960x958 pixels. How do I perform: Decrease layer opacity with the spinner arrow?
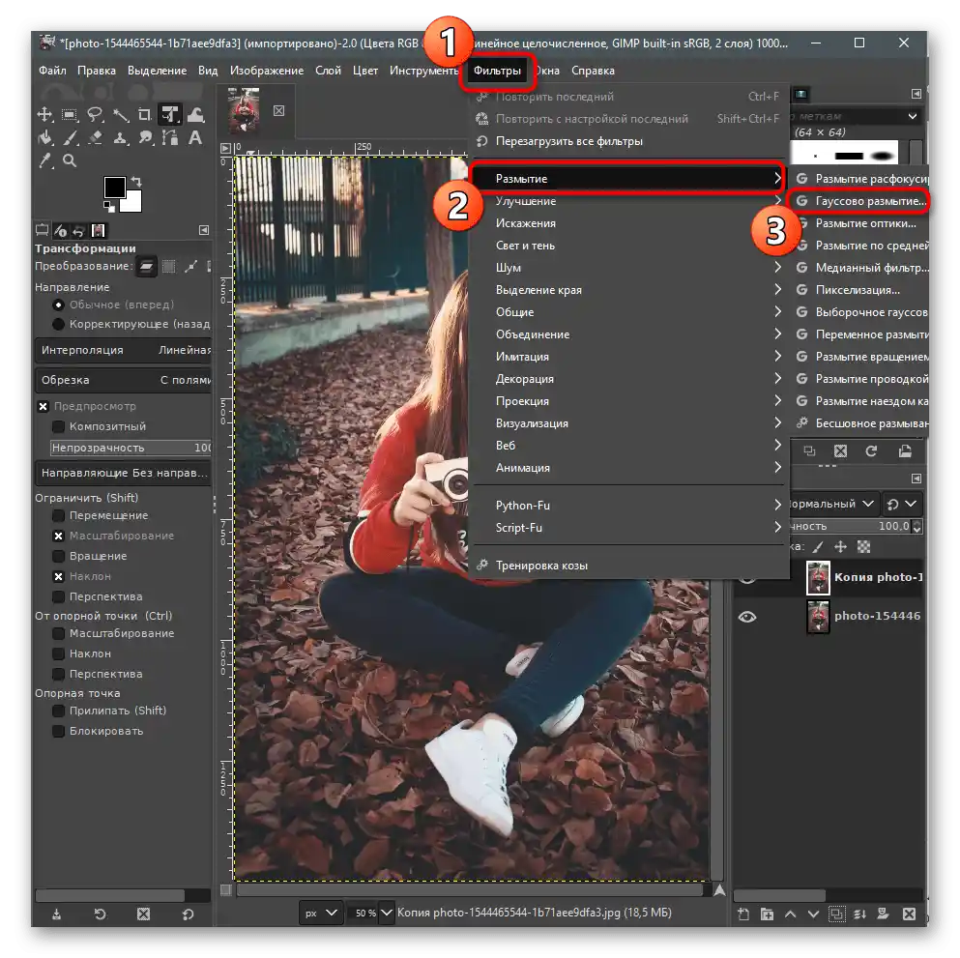click(x=916, y=530)
